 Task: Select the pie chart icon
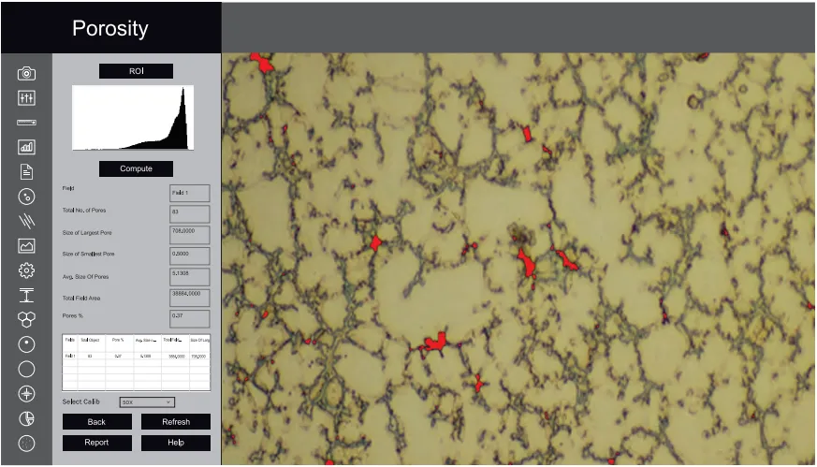(x=26, y=418)
